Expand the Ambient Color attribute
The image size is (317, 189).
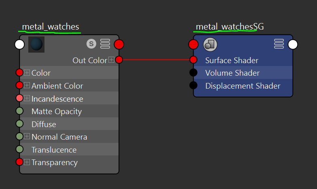(27, 85)
